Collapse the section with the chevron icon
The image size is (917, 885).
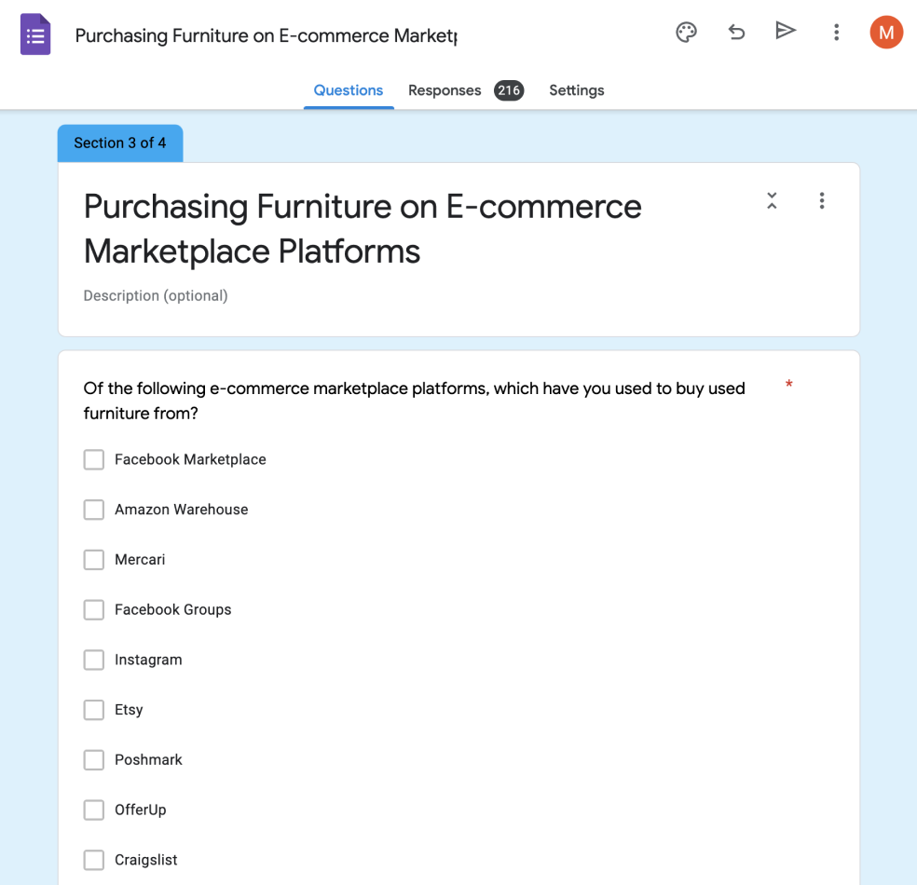(772, 200)
